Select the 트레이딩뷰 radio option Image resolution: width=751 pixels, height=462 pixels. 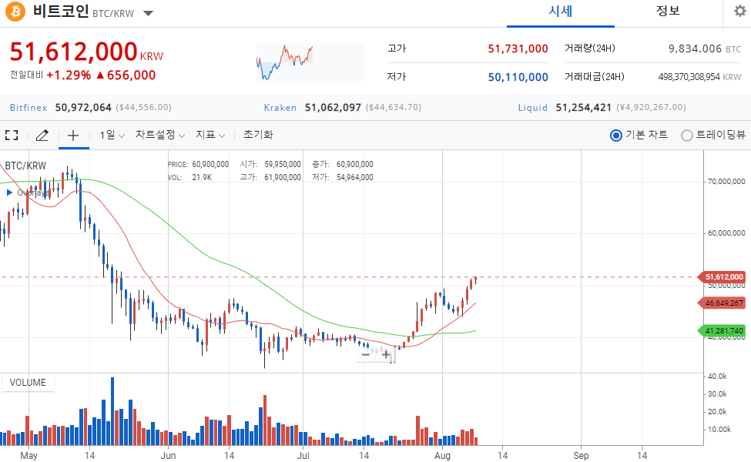click(x=687, y=136)
